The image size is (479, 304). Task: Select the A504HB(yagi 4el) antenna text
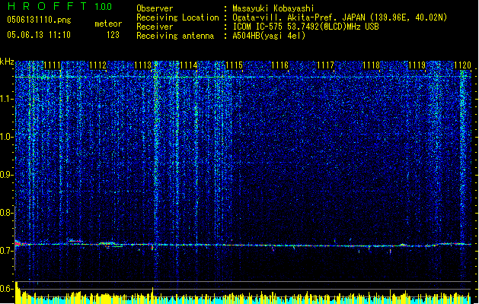pyautogui.click(x=269, y=36)
